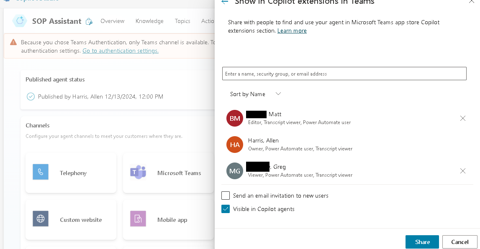Remove Matt from the share list

pyautogui.click(x=462, y=118)
